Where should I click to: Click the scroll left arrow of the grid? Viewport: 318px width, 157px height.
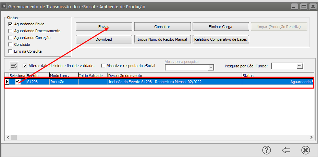pyautogui.click(x=8, y=138)
